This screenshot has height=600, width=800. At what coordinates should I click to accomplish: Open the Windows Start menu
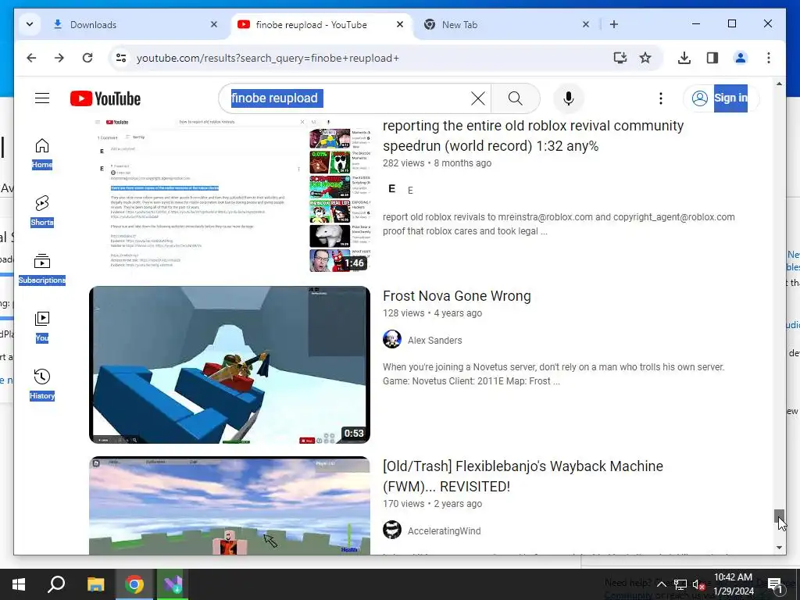pyautogui.click(x=19, y=584)
